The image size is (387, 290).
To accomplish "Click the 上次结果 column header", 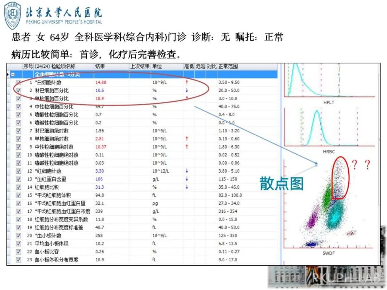I will (x=140, y=66).
